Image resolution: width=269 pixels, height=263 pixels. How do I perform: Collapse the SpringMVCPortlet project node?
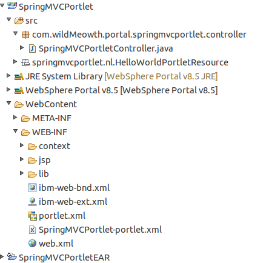(x=2, y=5)
